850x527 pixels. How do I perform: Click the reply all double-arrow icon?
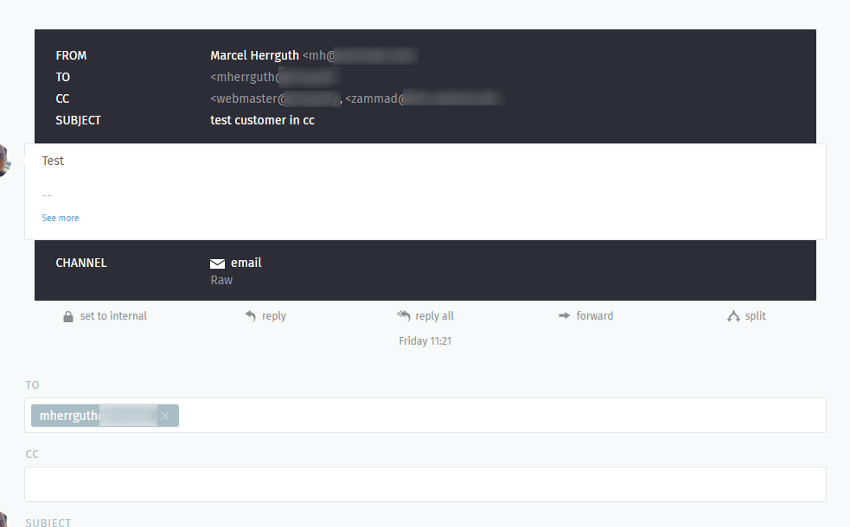click(403, 315)
